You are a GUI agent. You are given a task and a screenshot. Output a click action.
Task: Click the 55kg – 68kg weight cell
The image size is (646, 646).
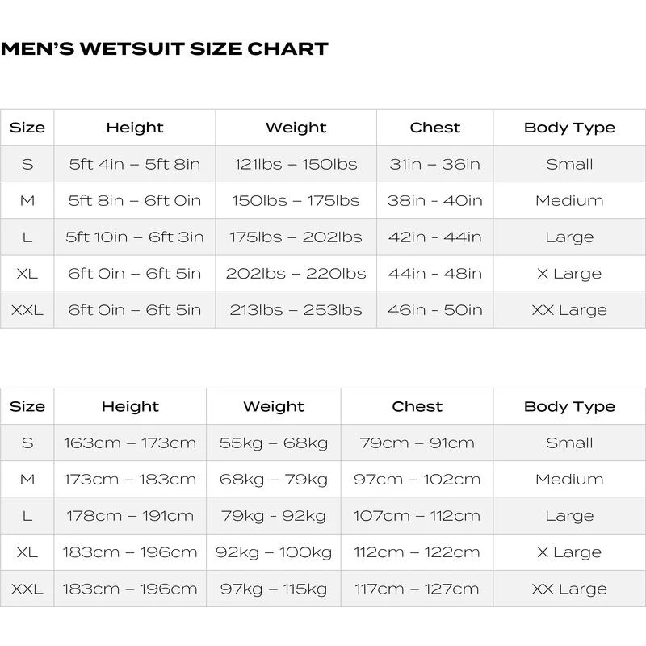(x=274, y=443)
